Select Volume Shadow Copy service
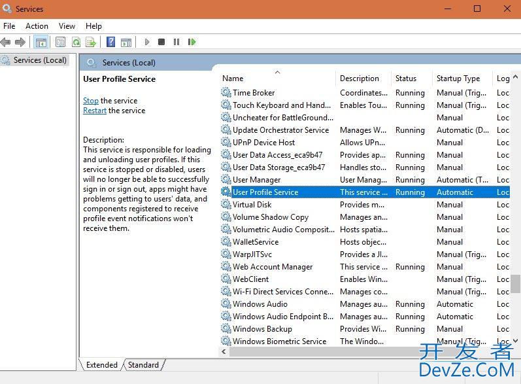This screenshot has width=521, height=384. coord(365,217)
